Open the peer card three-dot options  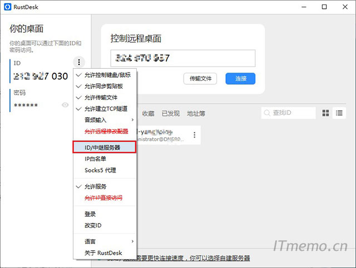(194, 135)
